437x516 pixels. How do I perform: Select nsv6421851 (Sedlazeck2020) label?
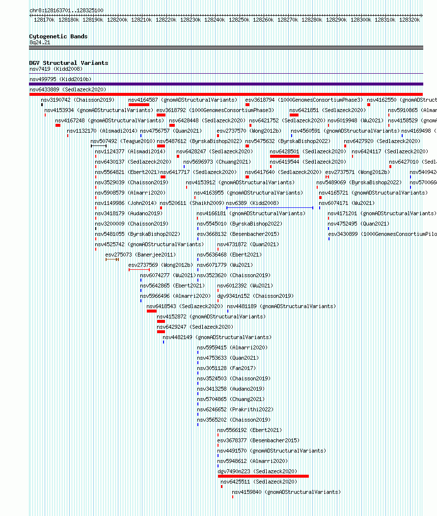(x=328, y=110)
